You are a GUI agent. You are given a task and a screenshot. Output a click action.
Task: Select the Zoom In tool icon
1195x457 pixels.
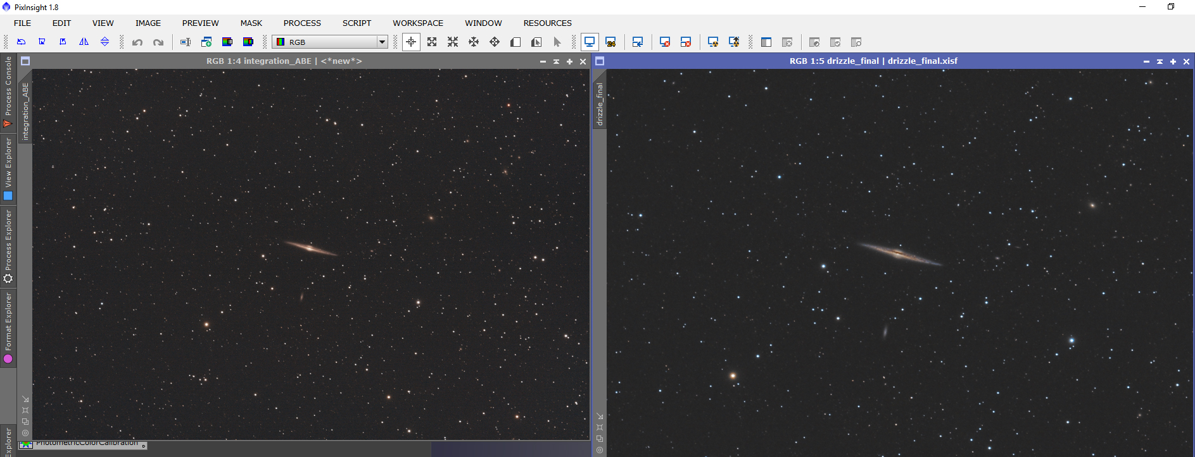coord(432,42)
